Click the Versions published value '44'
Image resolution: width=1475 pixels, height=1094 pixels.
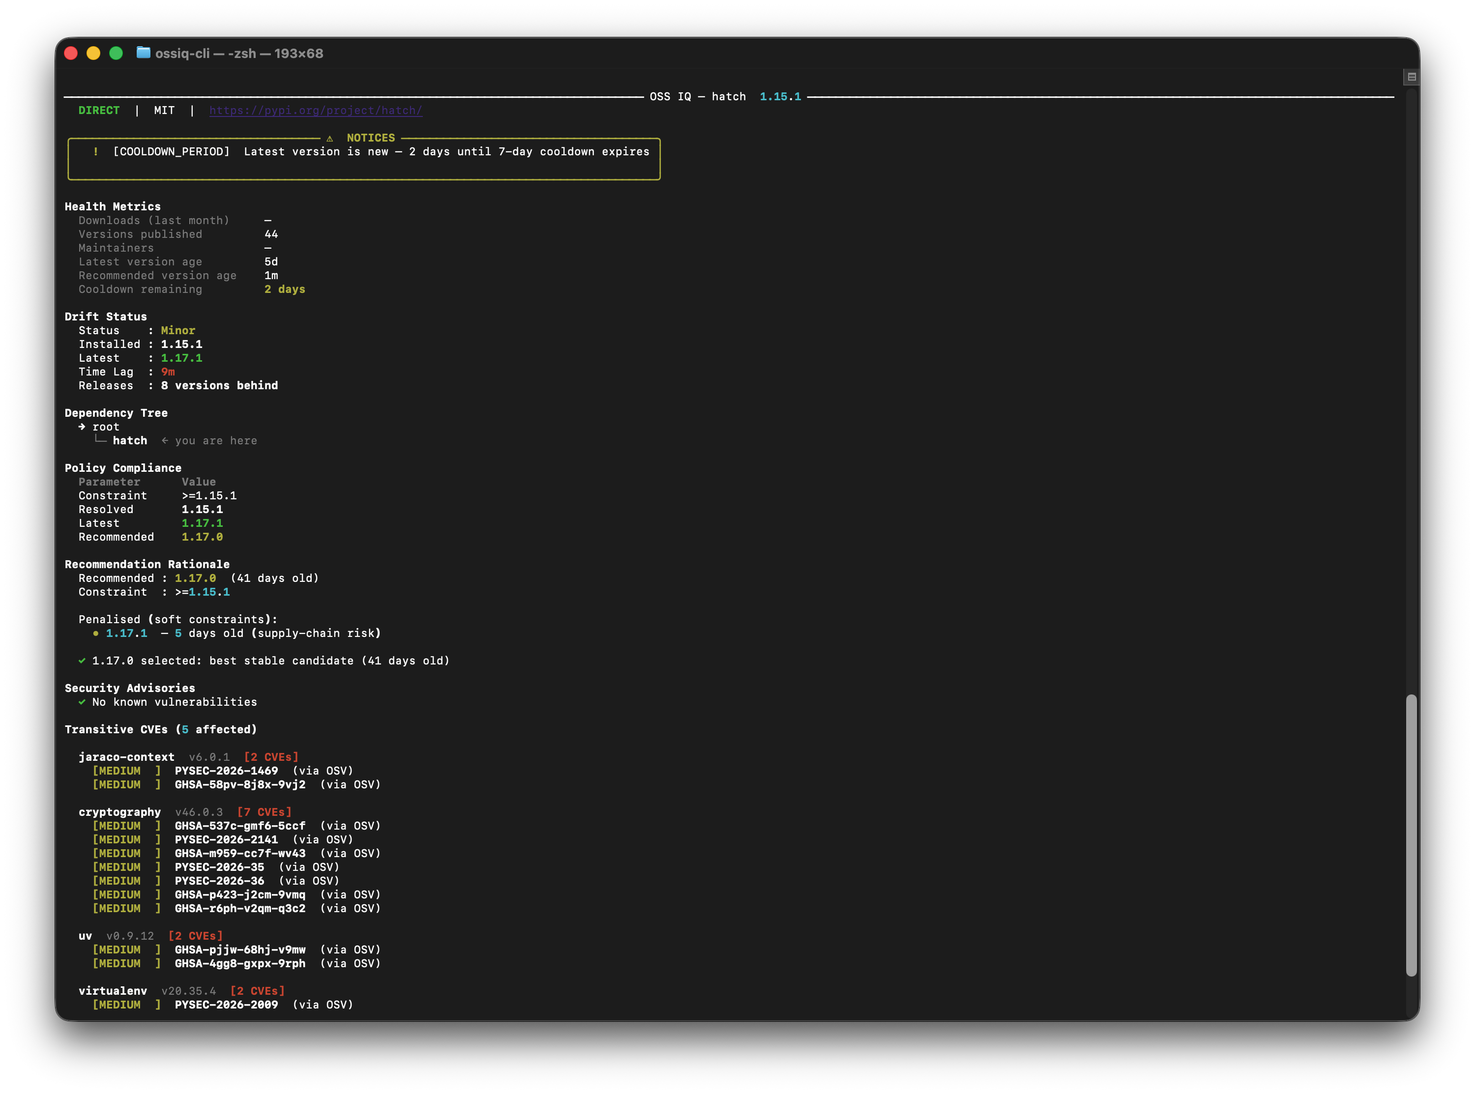click(271, 234)
